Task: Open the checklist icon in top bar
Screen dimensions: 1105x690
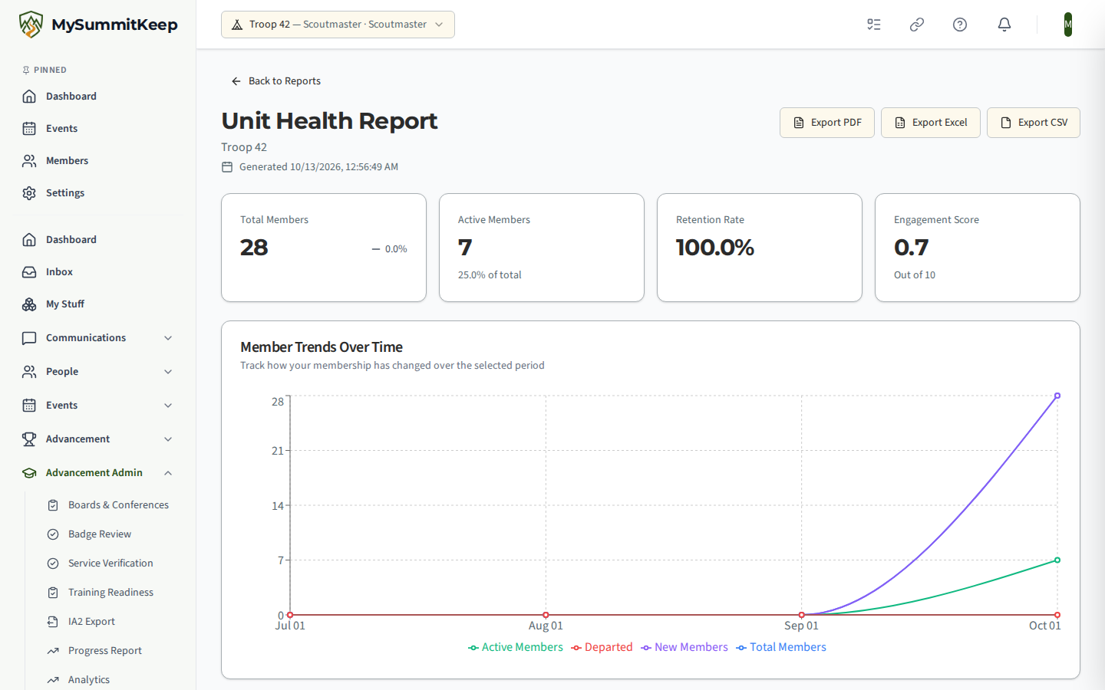Action: tap(874, 25)
